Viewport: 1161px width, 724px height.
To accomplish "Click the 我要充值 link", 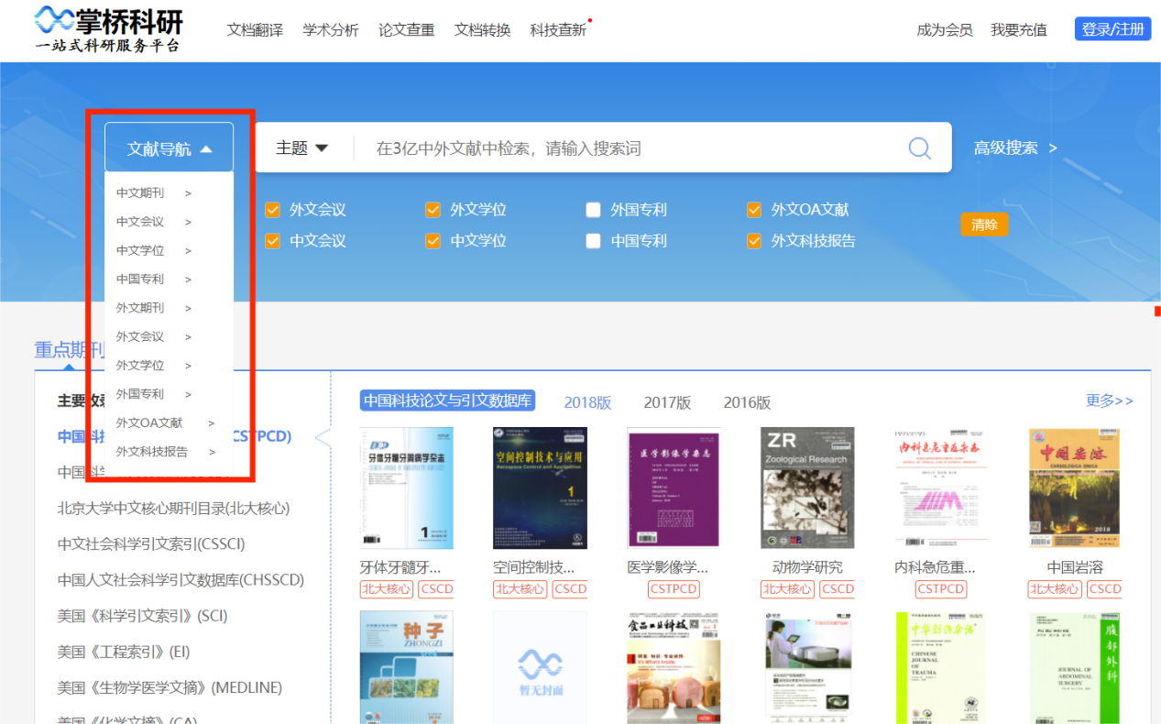I will 1019,30.
